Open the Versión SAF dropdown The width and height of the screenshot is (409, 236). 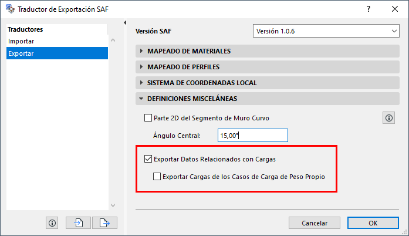(x=326, y=31)
